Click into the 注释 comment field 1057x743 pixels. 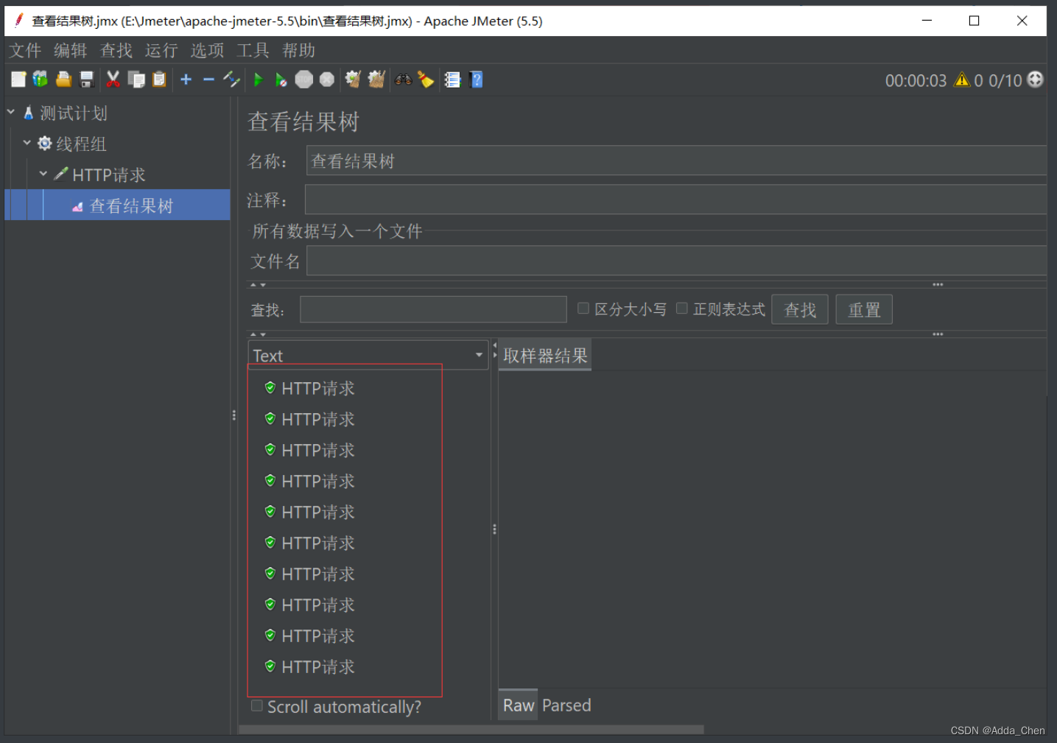pos(676,200)
